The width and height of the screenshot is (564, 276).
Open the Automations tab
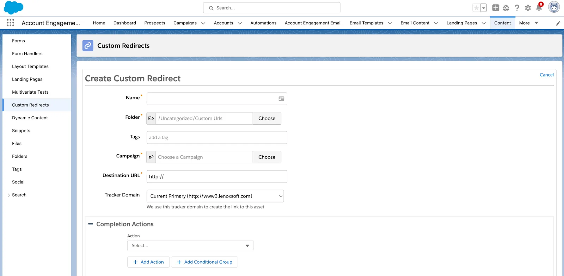coord(263,23)
